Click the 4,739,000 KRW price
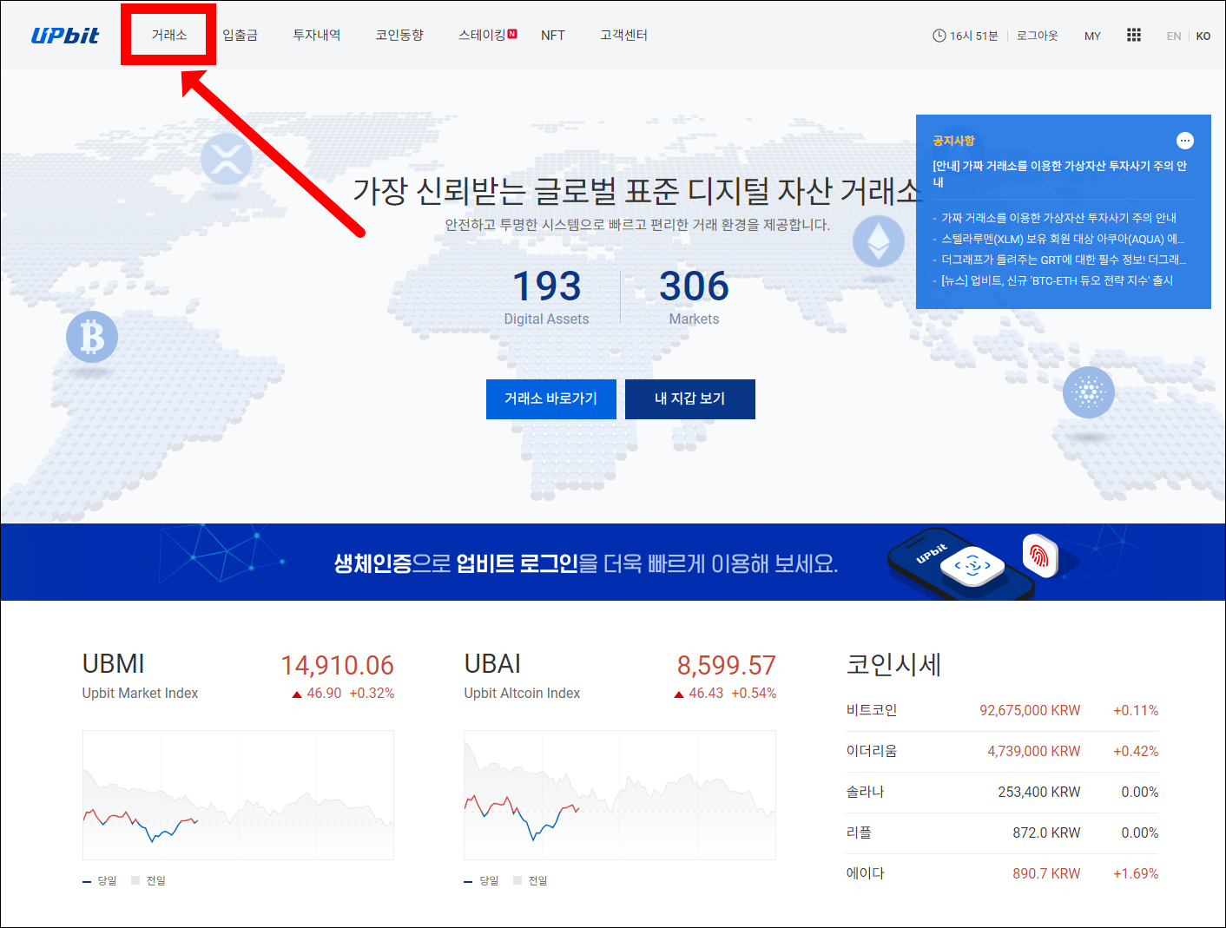Screen dimensions: 1226x928 point(1033,752)
